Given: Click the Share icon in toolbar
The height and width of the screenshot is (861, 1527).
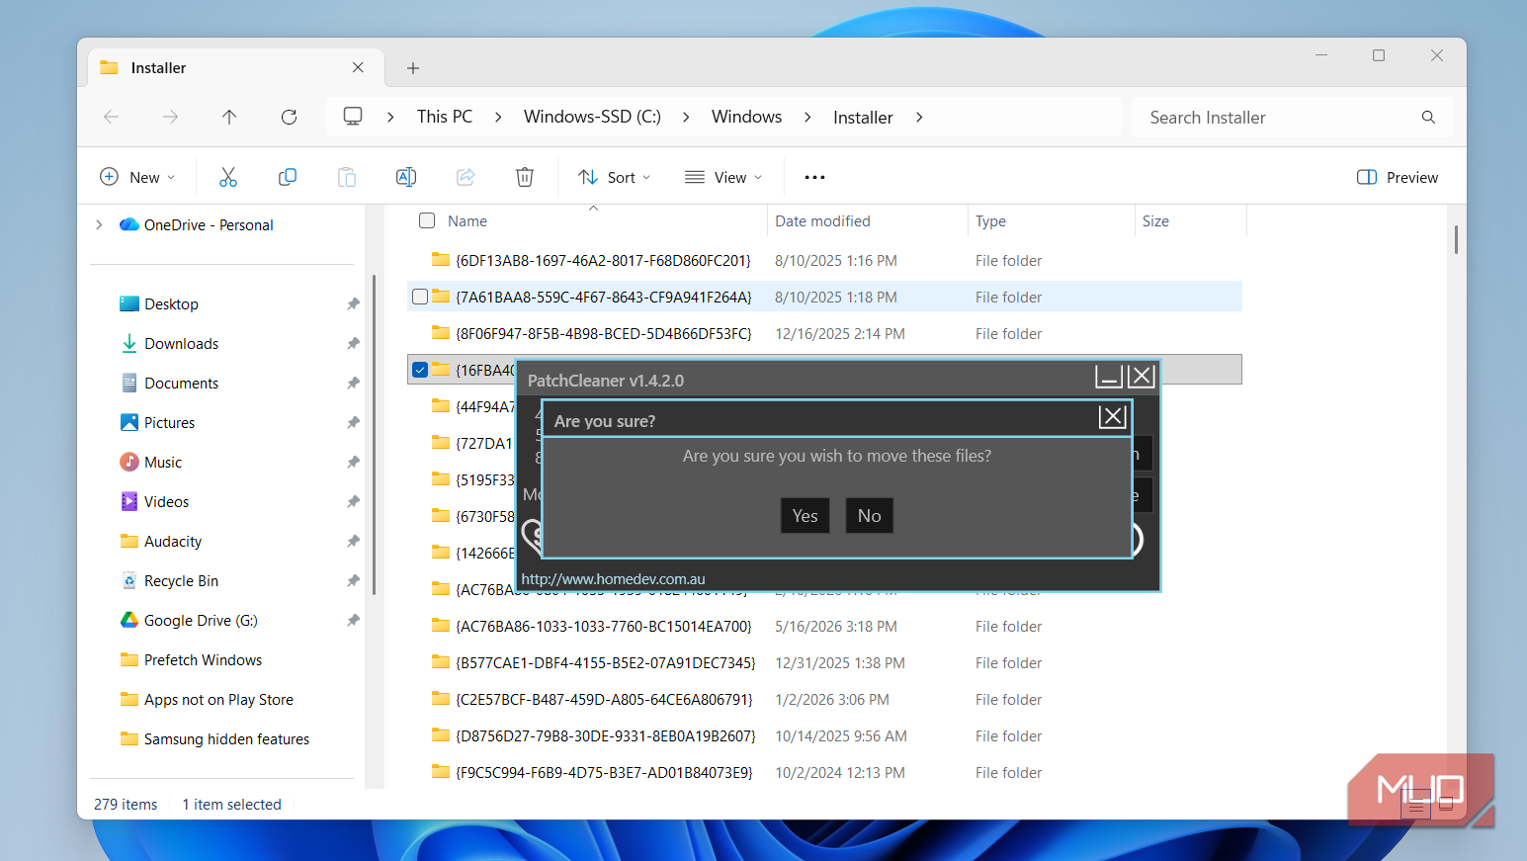Looking at the screenshot, I should (466, 177).
